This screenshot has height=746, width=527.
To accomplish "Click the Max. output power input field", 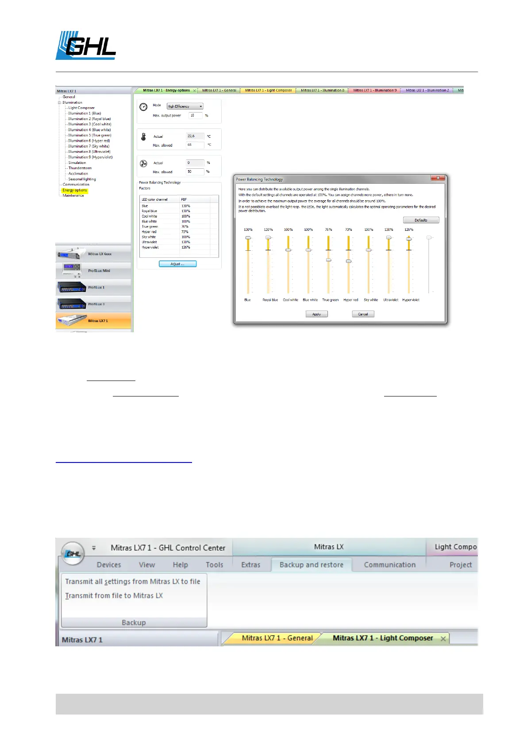I will (196, 116).
